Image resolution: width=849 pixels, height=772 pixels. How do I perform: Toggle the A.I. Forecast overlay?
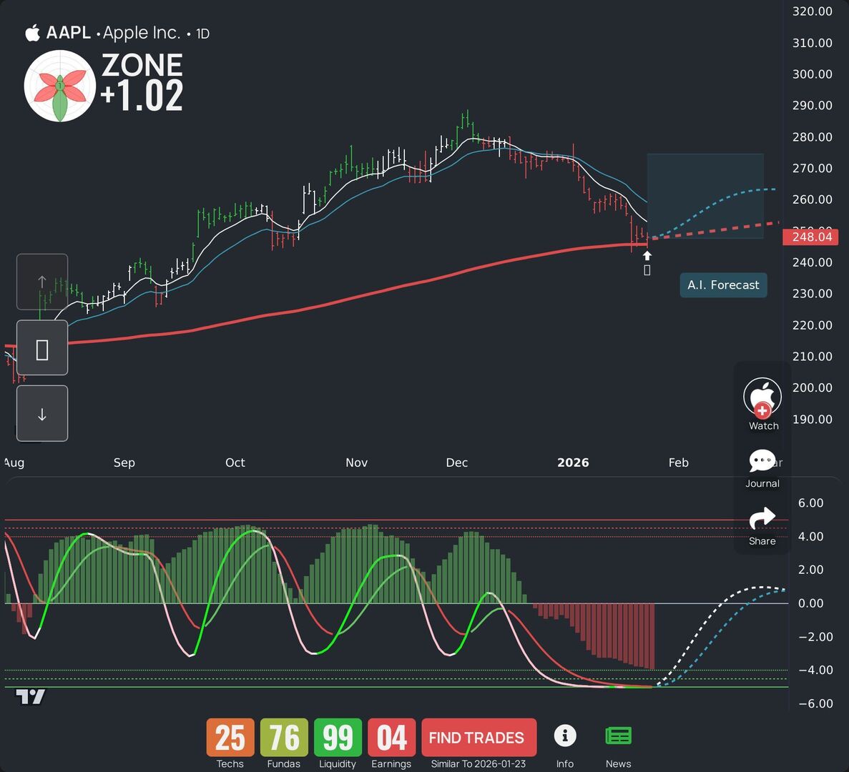pos(723,284)
